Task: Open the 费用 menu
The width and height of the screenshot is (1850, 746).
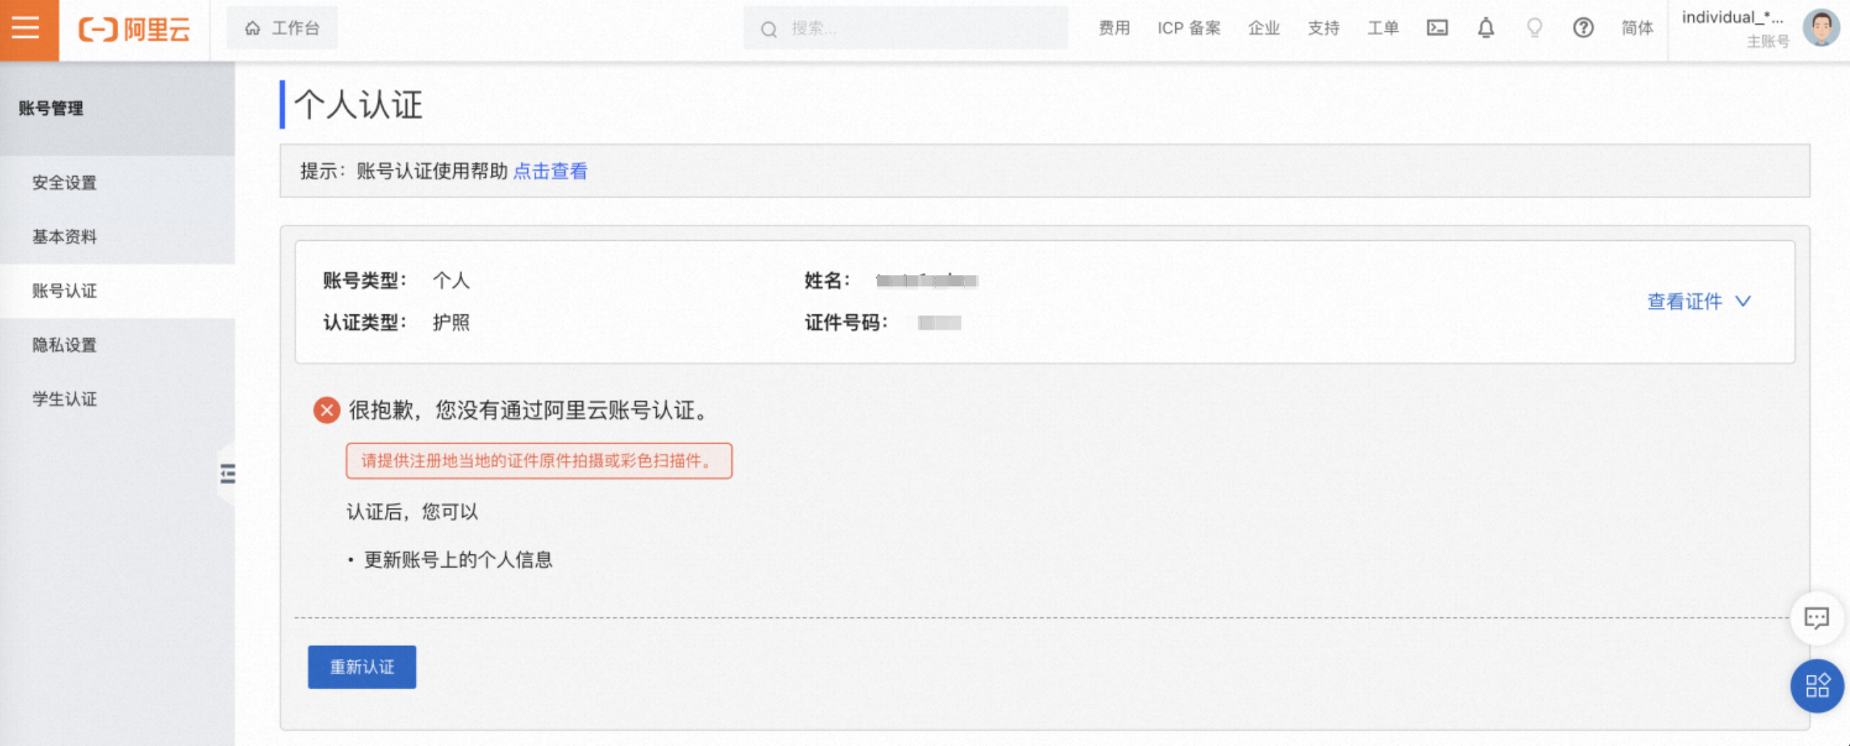Action: pyautogui.click(x=1114, y=28)
